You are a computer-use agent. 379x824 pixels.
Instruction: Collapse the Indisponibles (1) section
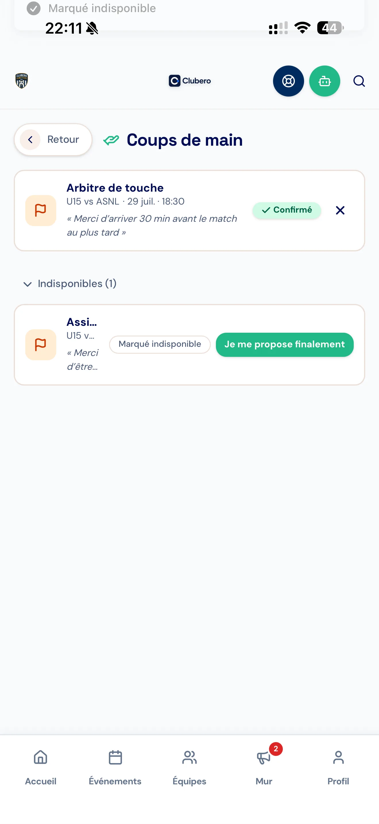(70, 284)
